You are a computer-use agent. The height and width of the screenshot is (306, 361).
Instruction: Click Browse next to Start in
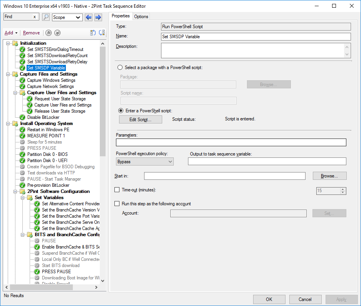(x=329, y=176)
